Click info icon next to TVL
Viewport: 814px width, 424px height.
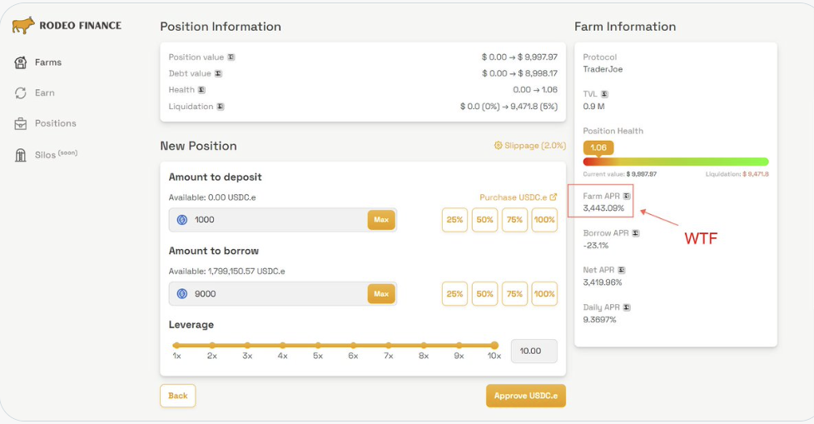pyautogui.click(x=604, y=94)
